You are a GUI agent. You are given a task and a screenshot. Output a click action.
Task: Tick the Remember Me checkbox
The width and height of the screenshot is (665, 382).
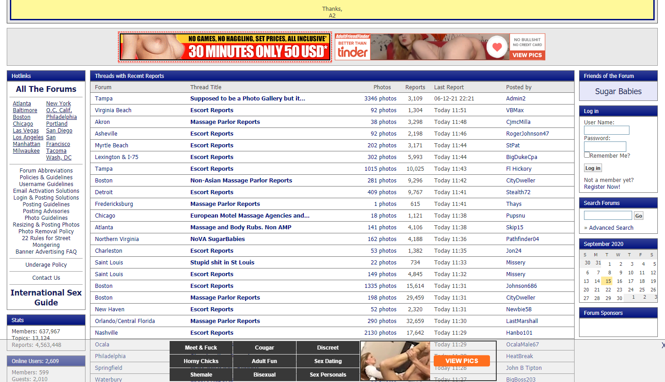(587, 155)
